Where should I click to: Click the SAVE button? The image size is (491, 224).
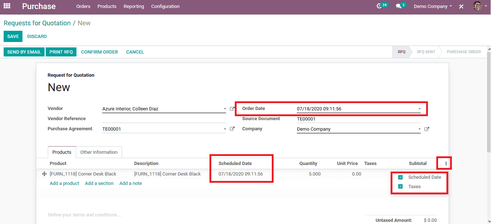tap(13, 37)
